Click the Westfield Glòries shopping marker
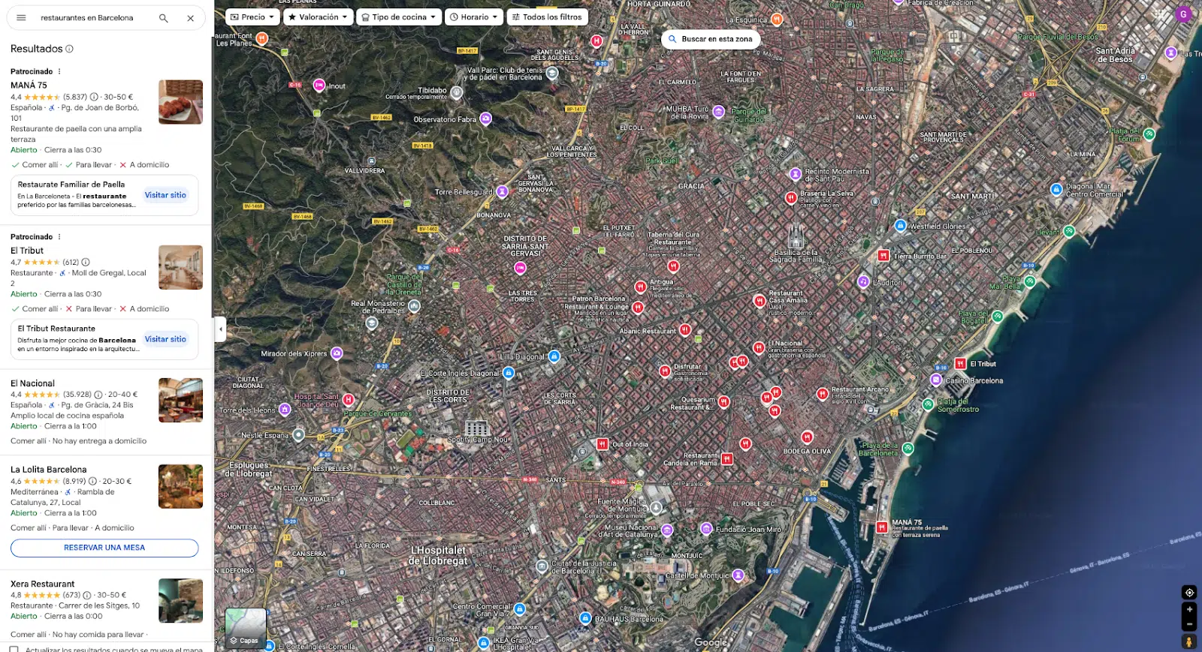 tap(901, 225)
